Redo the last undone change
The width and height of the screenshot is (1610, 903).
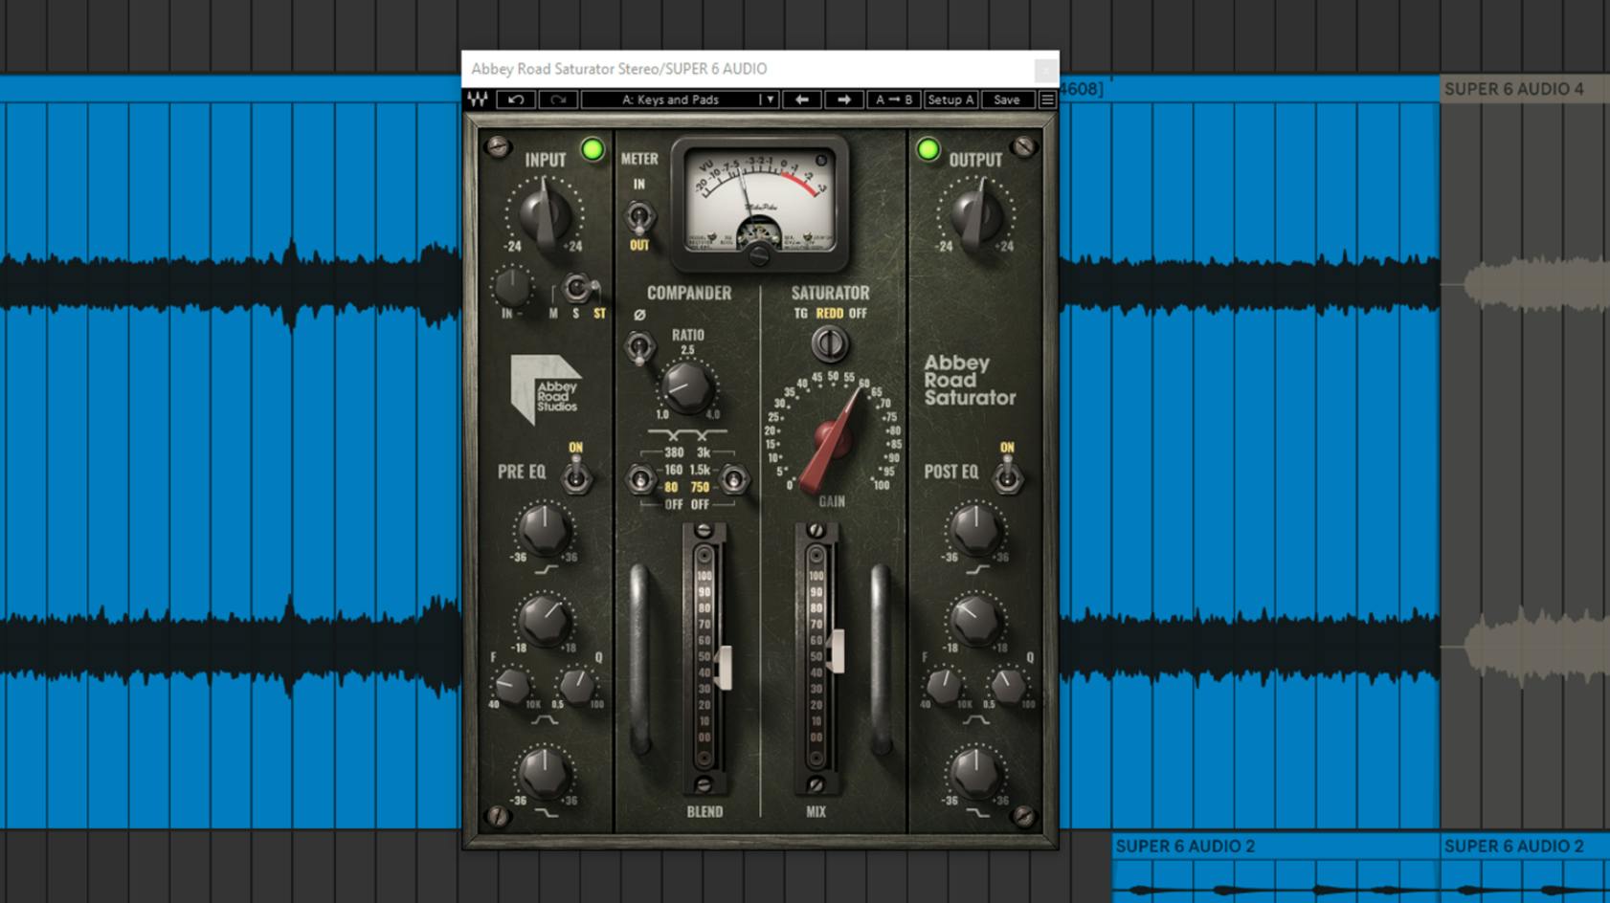pyautogui.click(x=558, y=99)
